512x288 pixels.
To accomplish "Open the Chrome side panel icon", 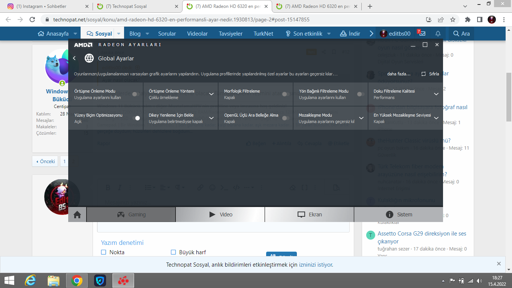I will 479,19.
